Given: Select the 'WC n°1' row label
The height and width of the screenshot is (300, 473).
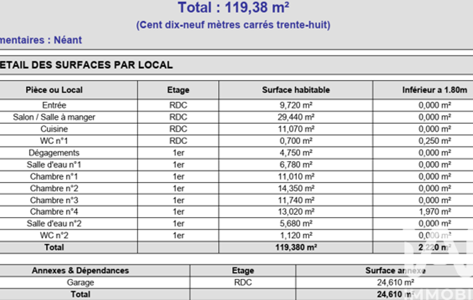Looking at the screenshot, I should (x=54, y=141).
